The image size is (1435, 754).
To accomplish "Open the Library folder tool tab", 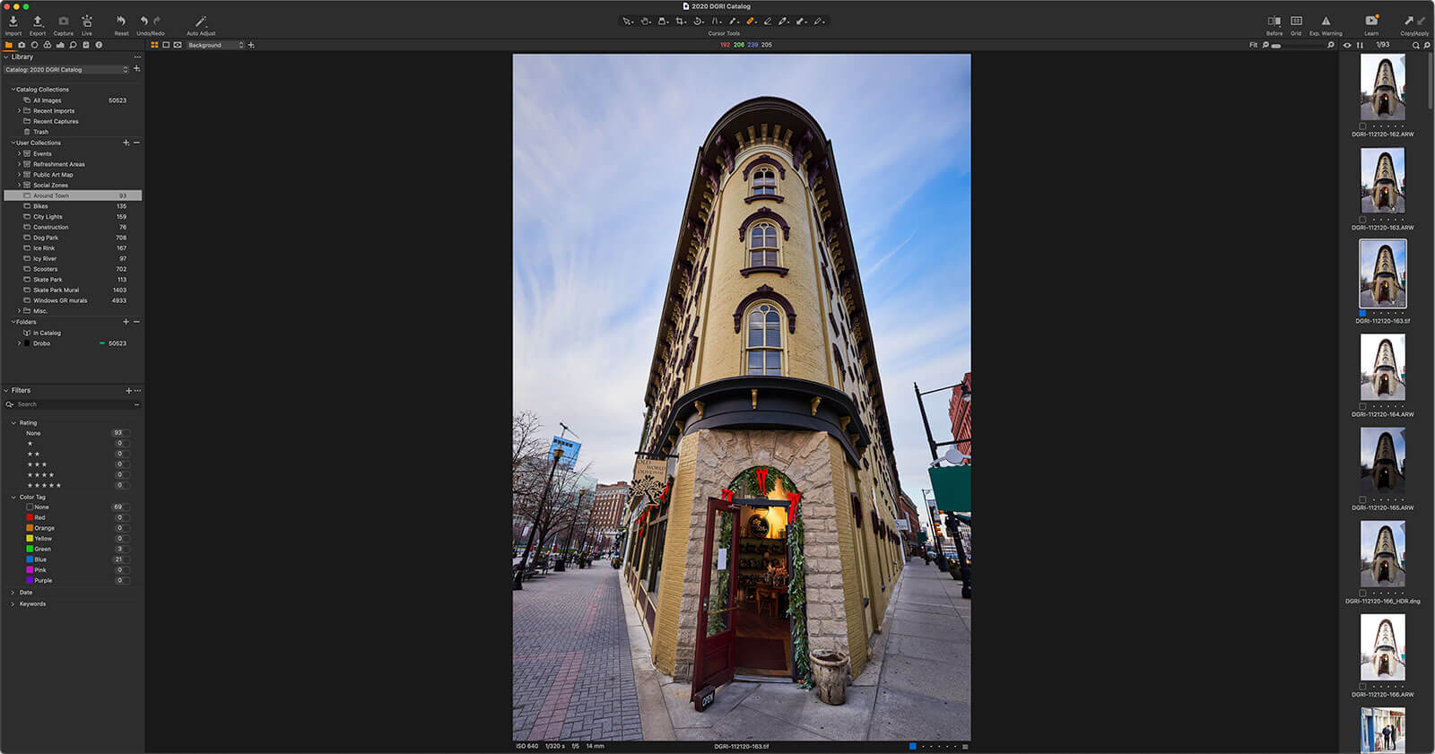I will coord(9,45).
